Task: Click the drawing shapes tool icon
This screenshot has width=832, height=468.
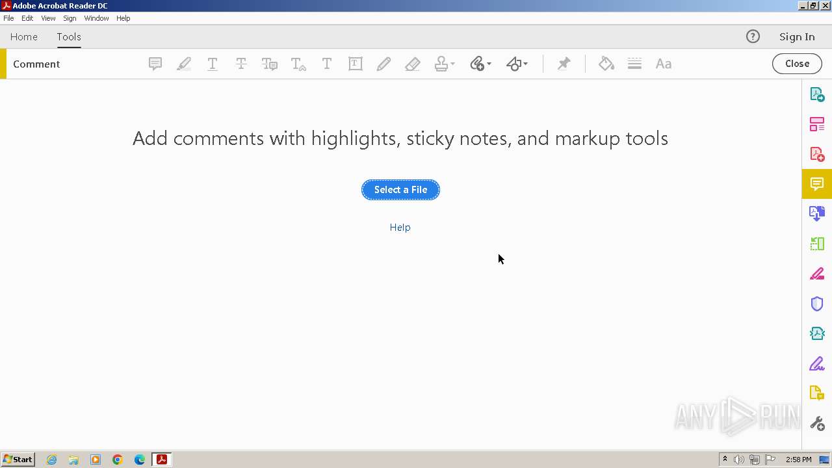Action: (513, 64)
